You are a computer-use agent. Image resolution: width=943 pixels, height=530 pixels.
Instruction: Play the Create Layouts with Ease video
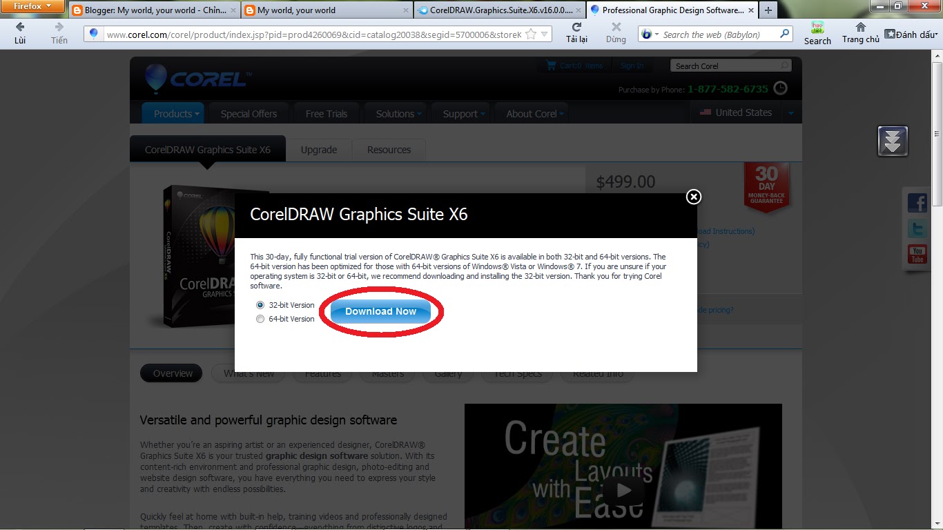coord(624,490)
